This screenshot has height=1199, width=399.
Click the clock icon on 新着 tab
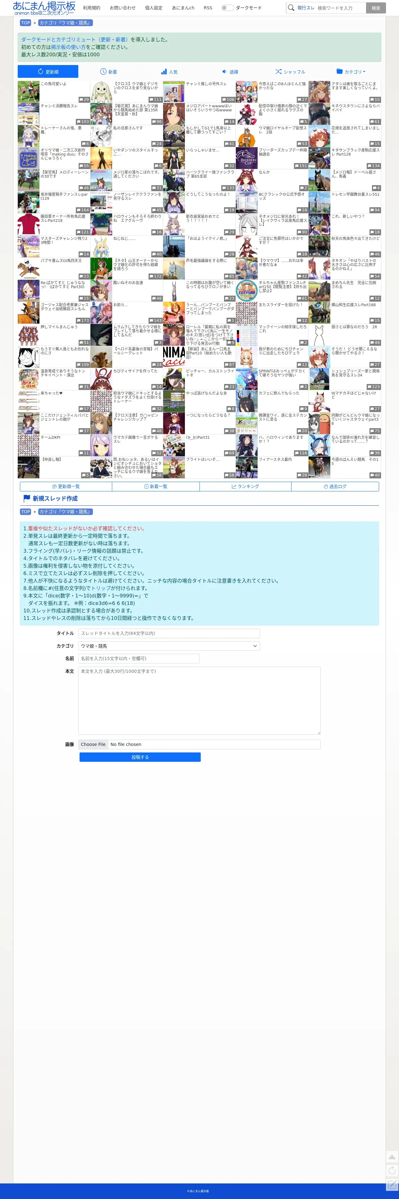click(103, 72)
